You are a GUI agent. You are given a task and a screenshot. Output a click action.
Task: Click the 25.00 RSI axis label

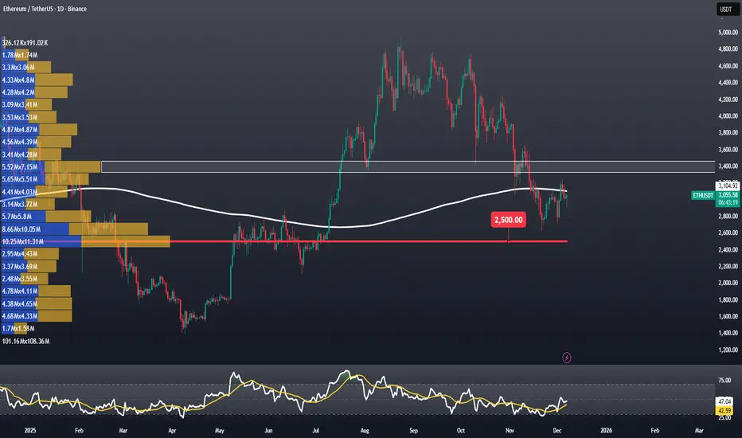[724, 417]
